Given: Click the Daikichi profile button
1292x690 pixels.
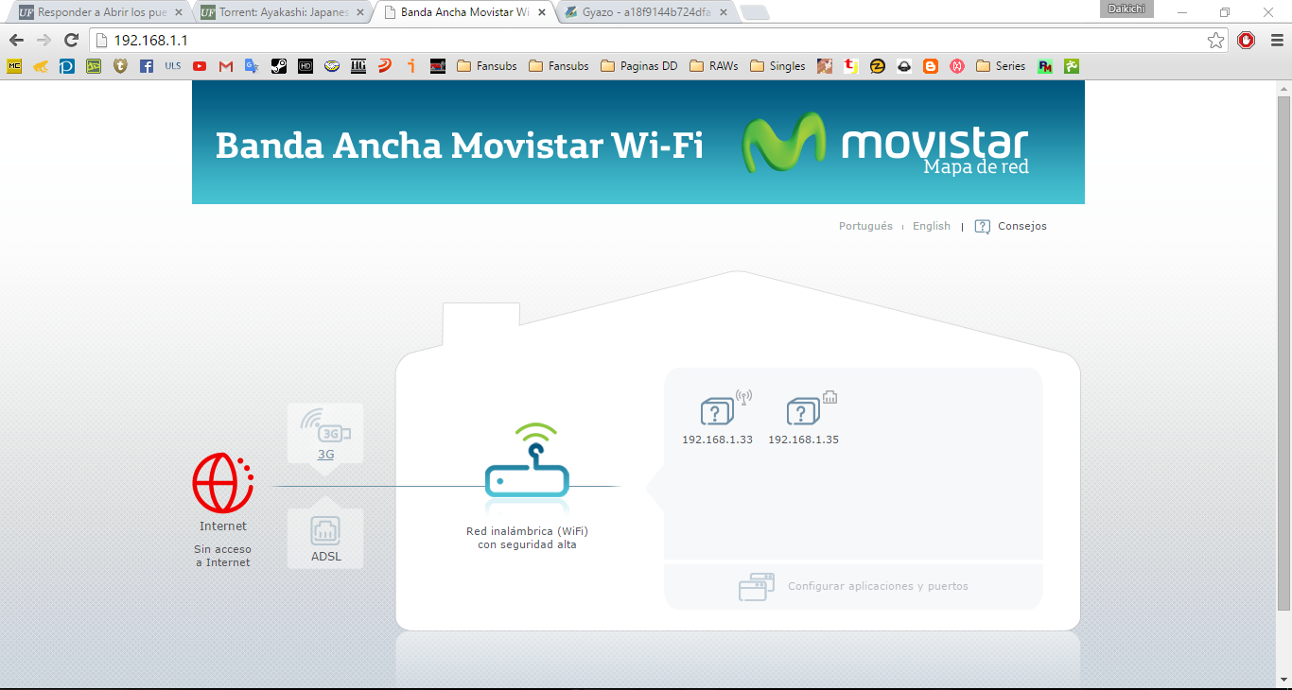Looking at the screenshot, I should pyautogui.click(x=1127, y=9).
